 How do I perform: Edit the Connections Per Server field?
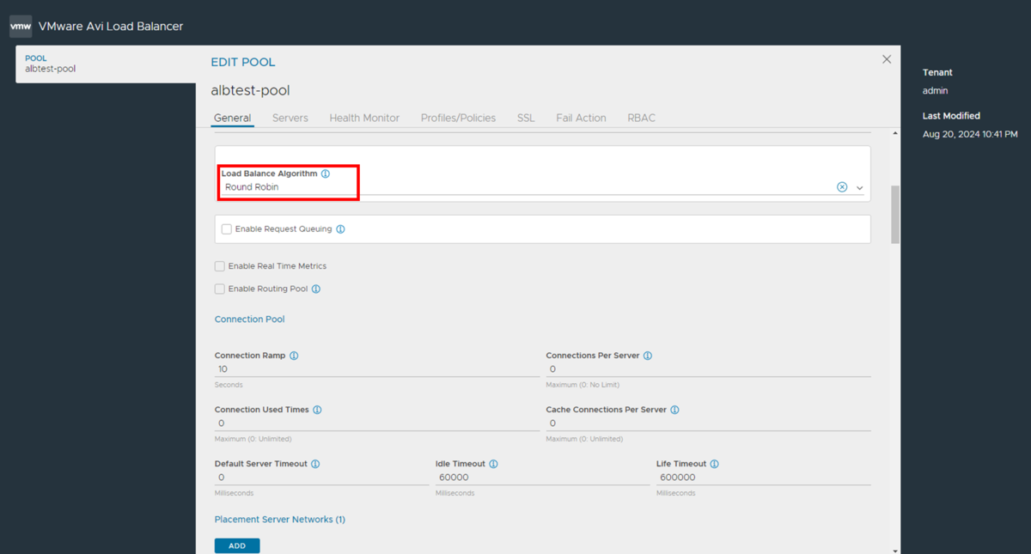708,369
